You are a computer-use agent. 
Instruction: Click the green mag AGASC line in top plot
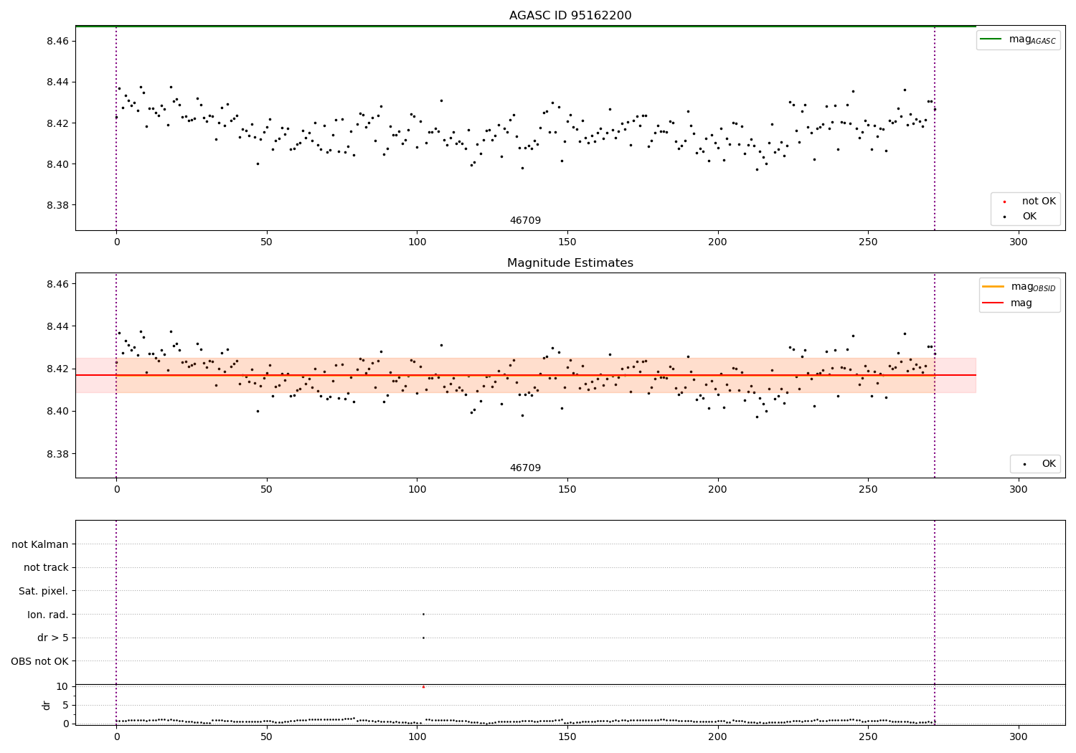coord(525,26)
